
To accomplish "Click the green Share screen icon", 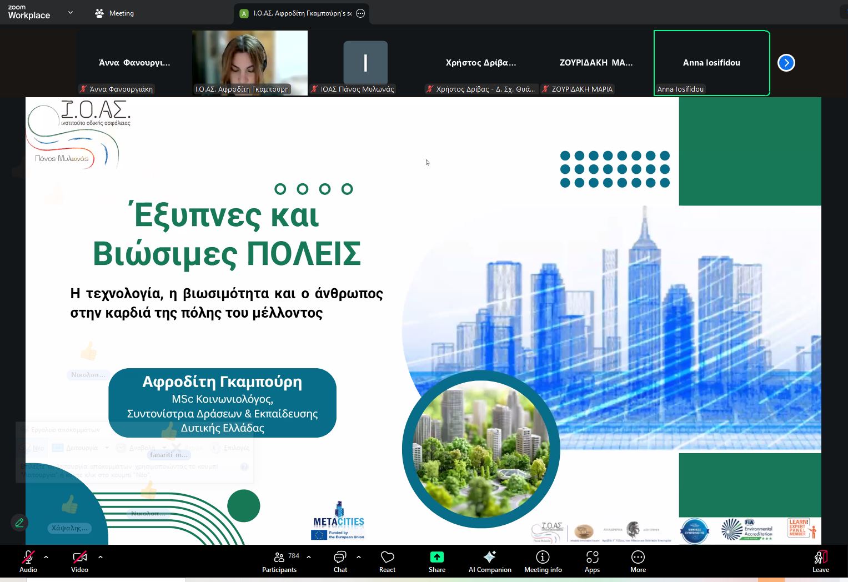I will click(436, 557).
